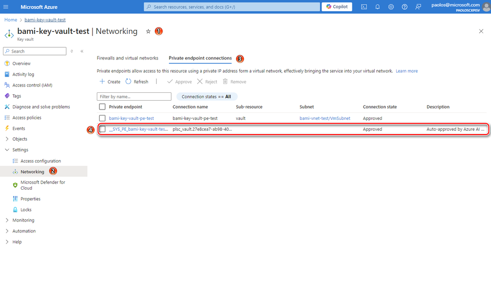Check the bami-key-vault-pe-test row checkbox
The image size is (491, 281).
[x=102, y=118]
